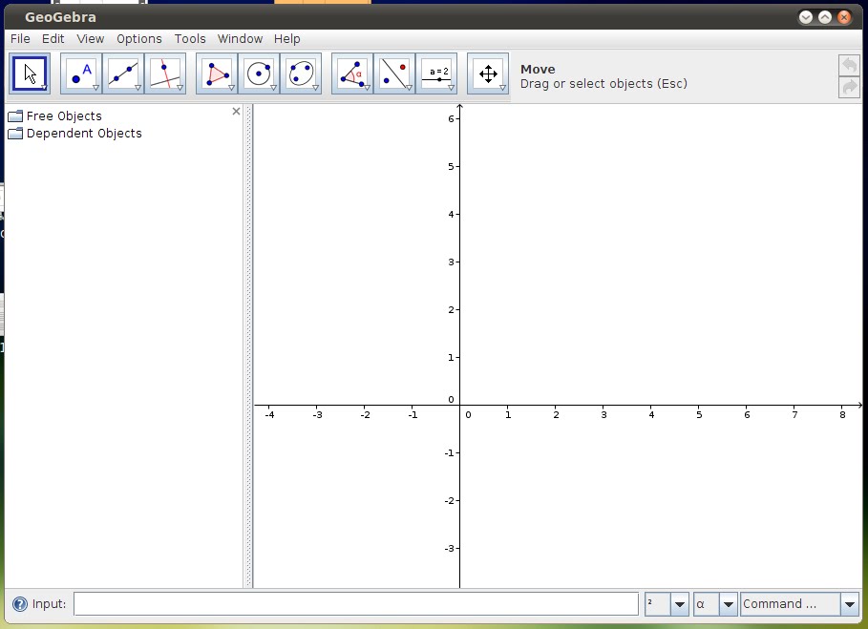Viewport: 868px width, 629px height.
Task: Select the Angle tool
Action: pyautogui.click(x=352, y=73)
